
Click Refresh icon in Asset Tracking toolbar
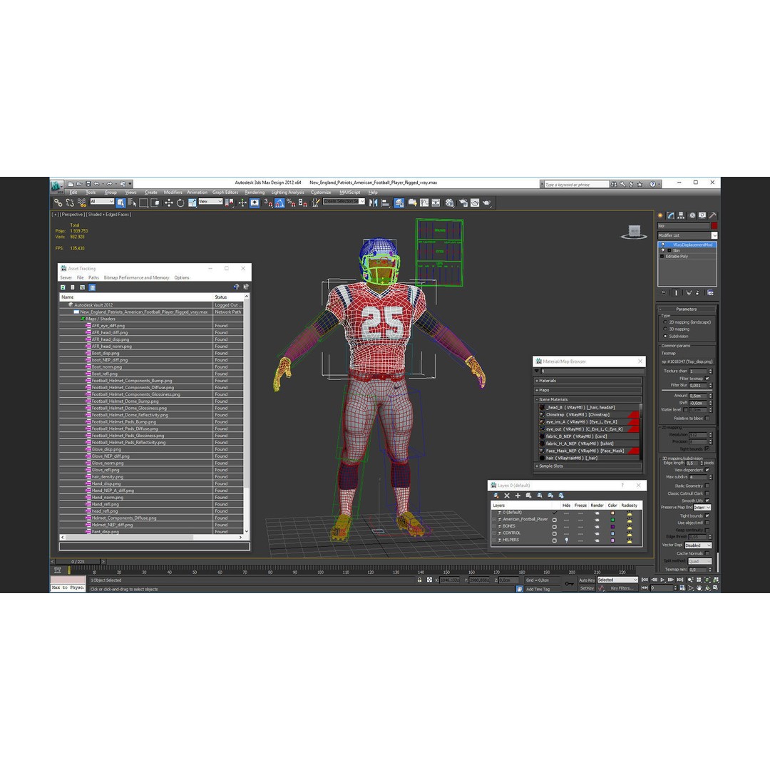point(63,287)
